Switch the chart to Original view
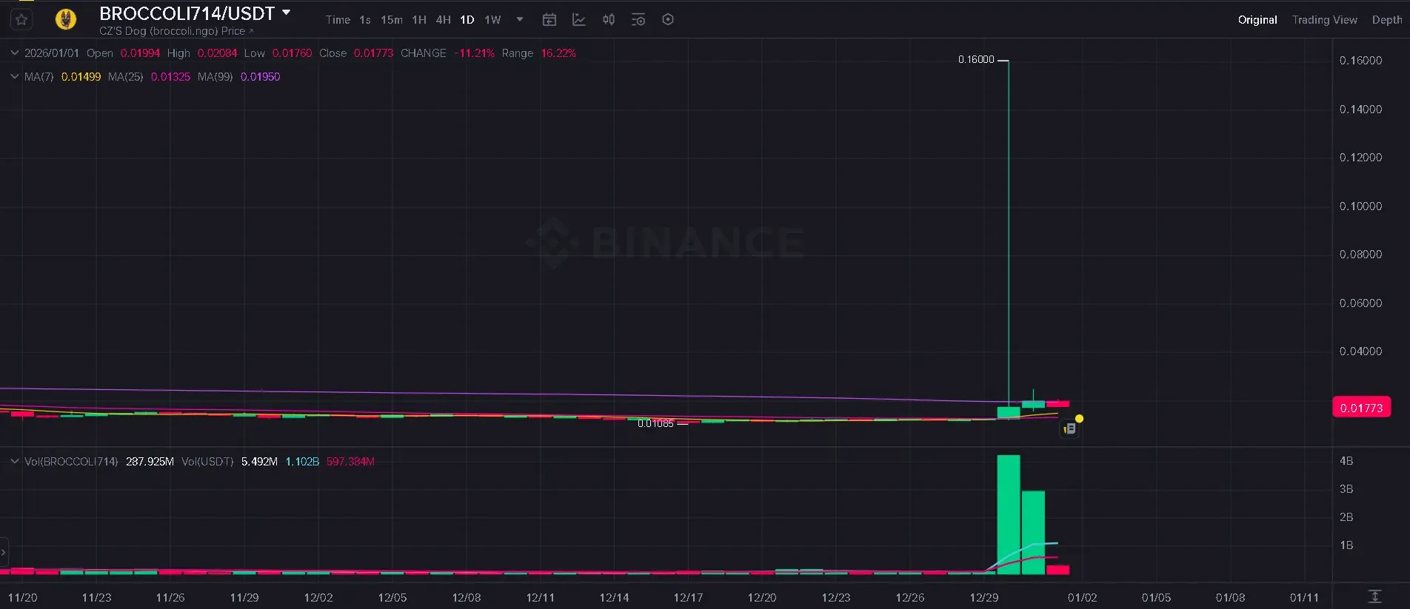 (x=1257, y=20)
